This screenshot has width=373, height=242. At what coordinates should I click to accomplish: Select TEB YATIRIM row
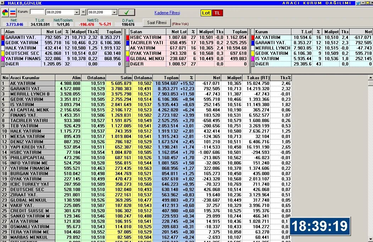(x=146, y=126)
